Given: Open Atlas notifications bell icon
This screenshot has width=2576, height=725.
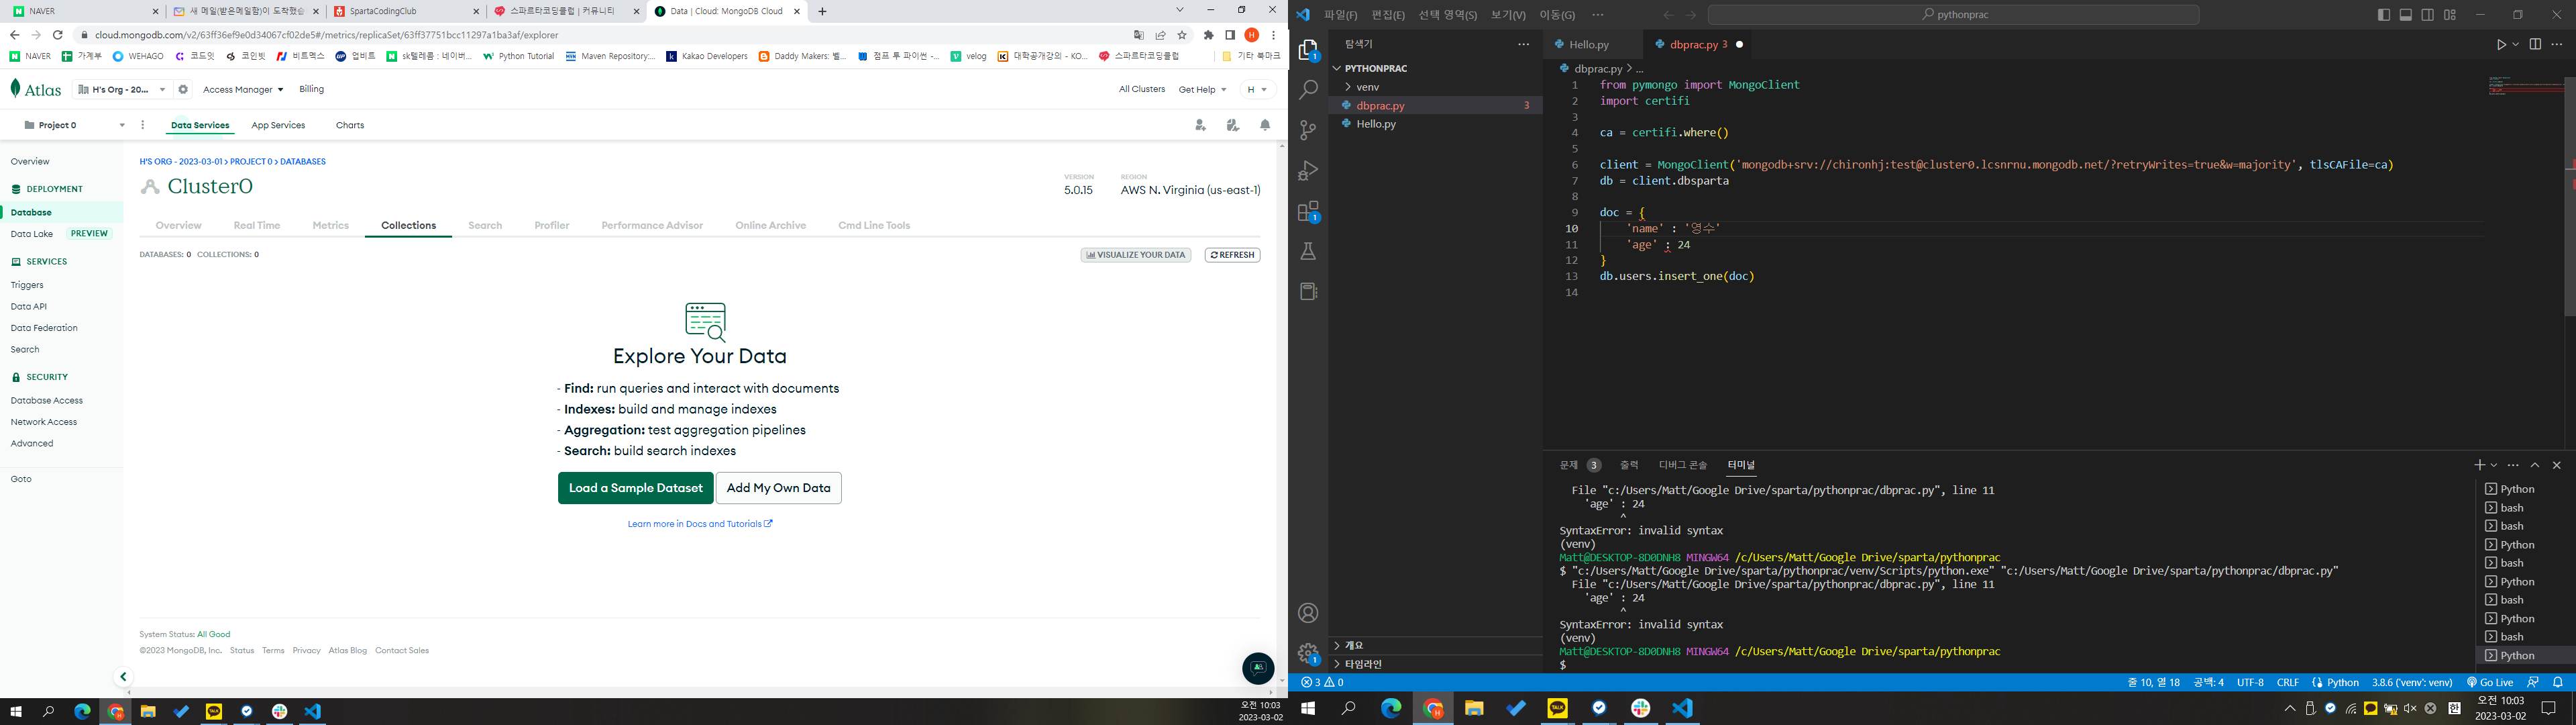Looking at the screenshot, I should [1265, 125].
